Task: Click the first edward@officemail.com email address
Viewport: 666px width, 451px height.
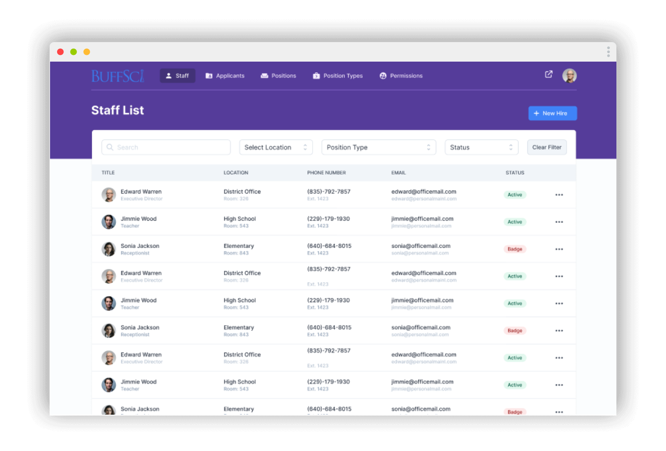Action: tap(423, 192)
